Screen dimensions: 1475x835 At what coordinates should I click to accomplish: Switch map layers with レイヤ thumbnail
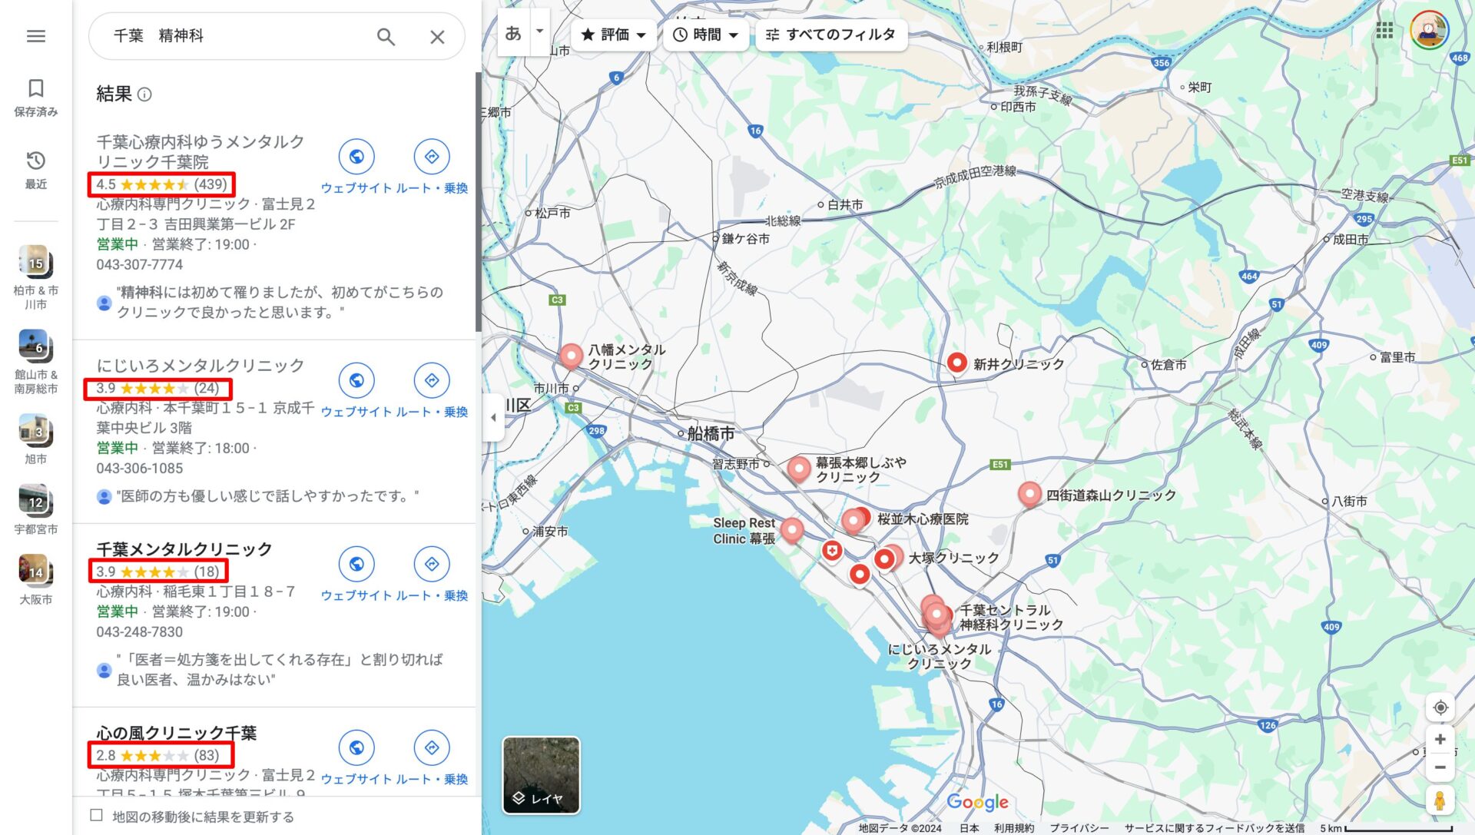[x=541, y=775]
